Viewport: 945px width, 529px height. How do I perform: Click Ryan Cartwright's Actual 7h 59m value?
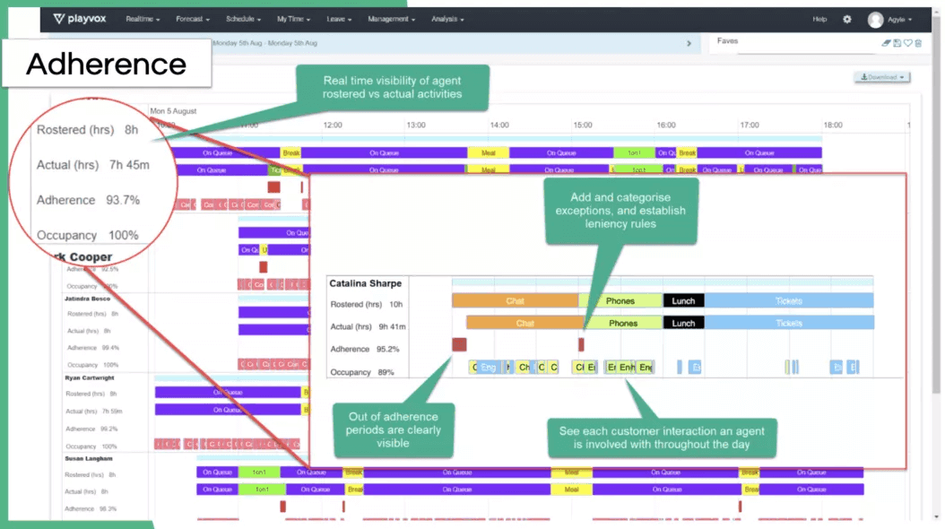point(112,411)
